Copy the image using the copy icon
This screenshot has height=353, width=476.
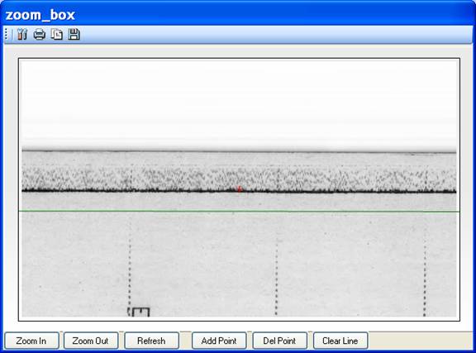pos(57,35)
